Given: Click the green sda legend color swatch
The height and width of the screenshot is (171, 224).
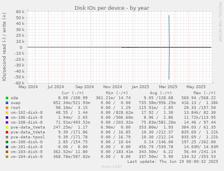Looking at the screenshot, I should [7, 98].
